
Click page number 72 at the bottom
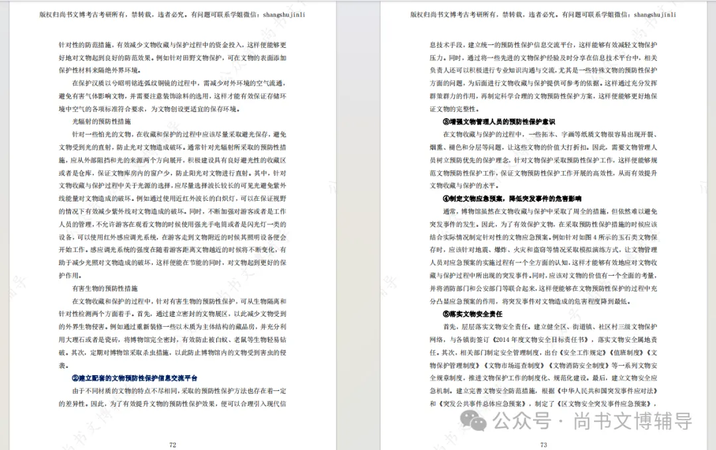[x=172, y=445]
